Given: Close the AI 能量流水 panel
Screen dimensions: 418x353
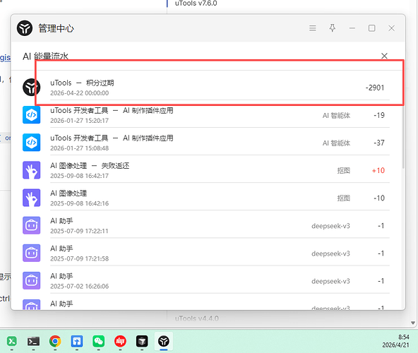Looking at the screenshot, I should (384, 56).
